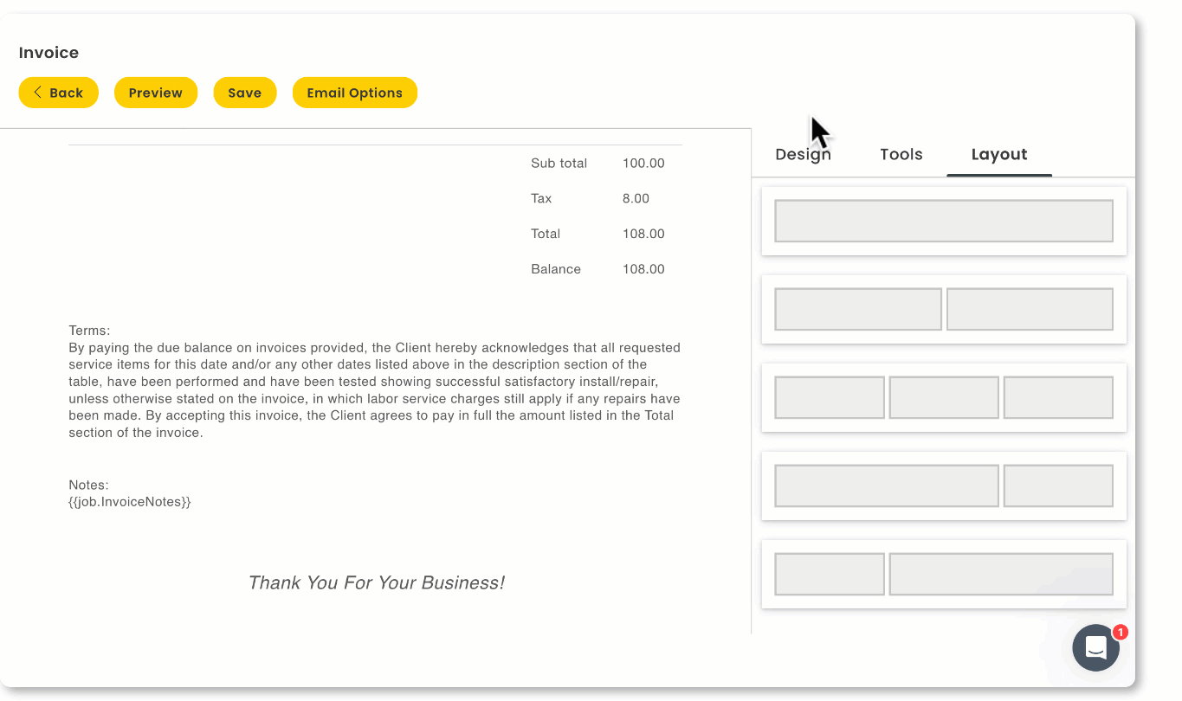The image size is (1182, 701).
Task: Pick the three-column layout block
Action: pyautogui.click(x=943, y=397)
